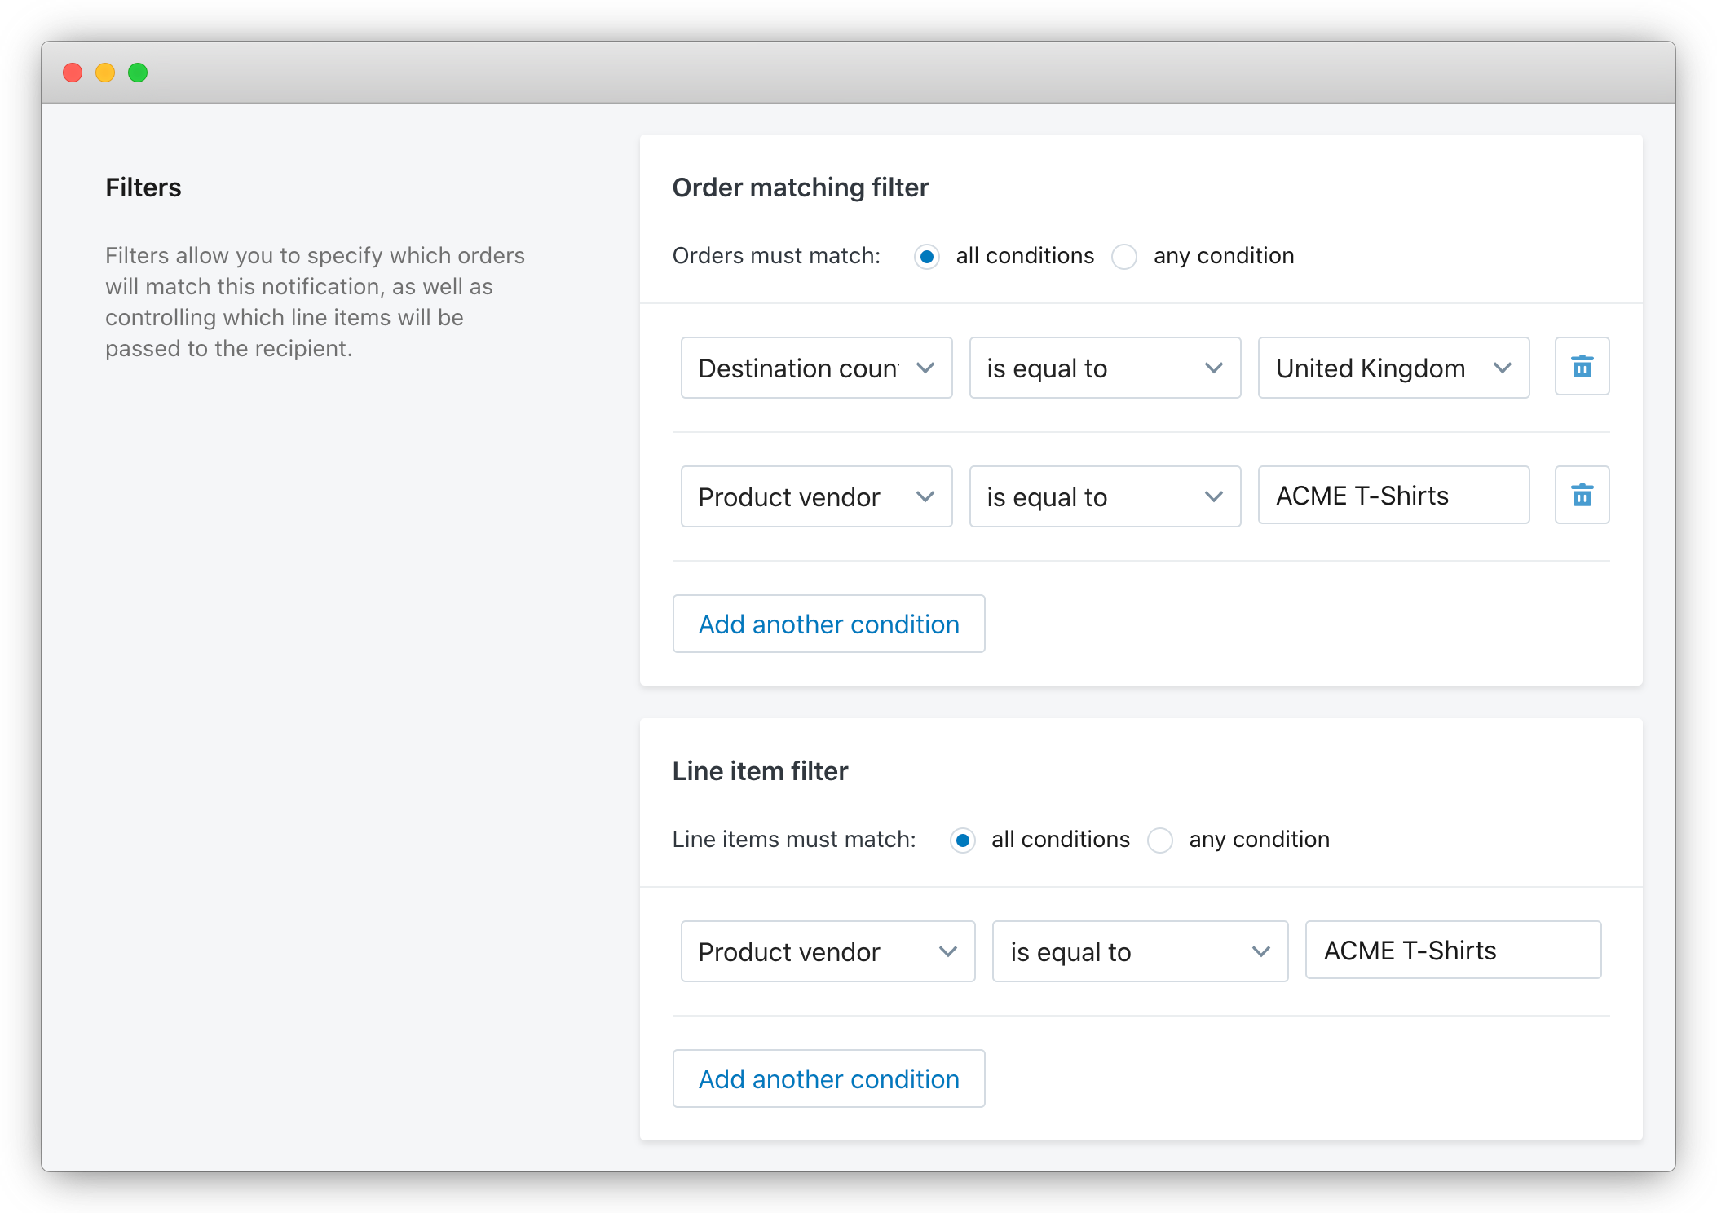The height and width of the screenshot is (1213, 1717).
Task: Select 'all conditions' for line items
Action: (963, 840)
